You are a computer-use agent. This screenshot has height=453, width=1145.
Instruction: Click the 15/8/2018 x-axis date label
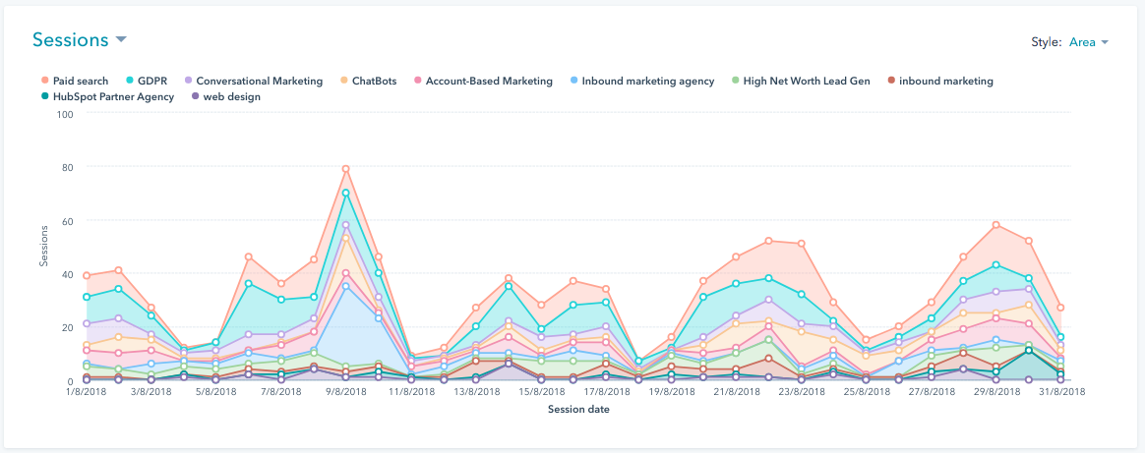[540, 392]
